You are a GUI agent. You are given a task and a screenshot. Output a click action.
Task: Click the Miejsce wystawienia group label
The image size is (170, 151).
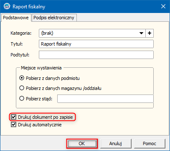(41, 68)
